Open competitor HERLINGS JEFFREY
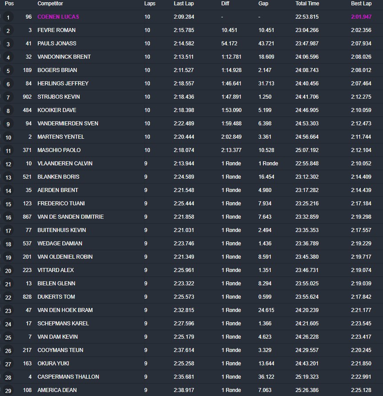Viewport: 383px width, 396px height. tap(63, 84)
